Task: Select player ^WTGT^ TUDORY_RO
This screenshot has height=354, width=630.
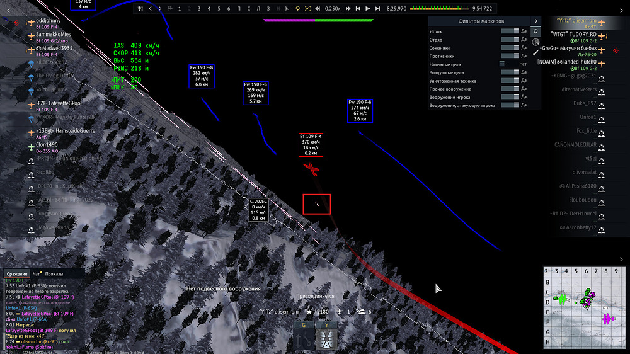Action: [573, 35]
